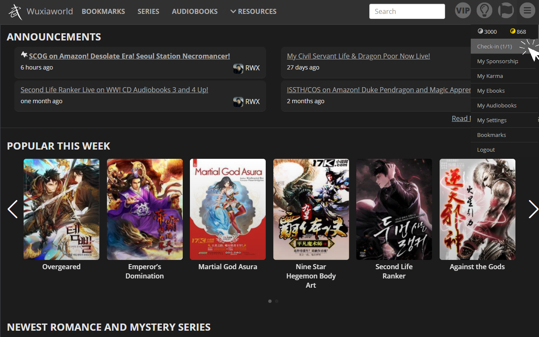The width and height of the screenshot is (539, 337).
Task: Click the Wuxiaworld logo icon
Action: [15, 12]
